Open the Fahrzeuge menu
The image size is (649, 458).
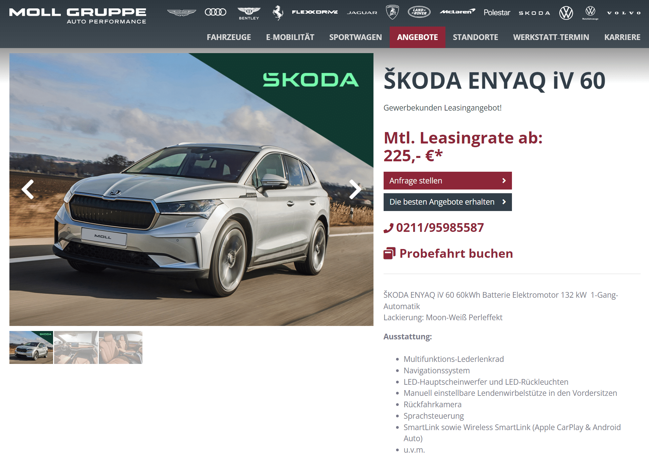point(229,37)
